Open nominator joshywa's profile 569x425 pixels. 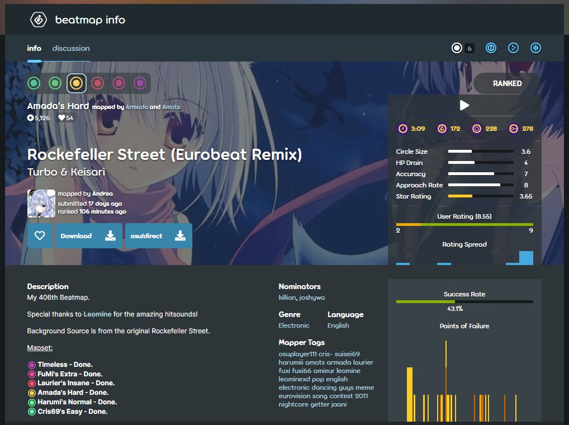pyautogui.click(x=312, y=297)
